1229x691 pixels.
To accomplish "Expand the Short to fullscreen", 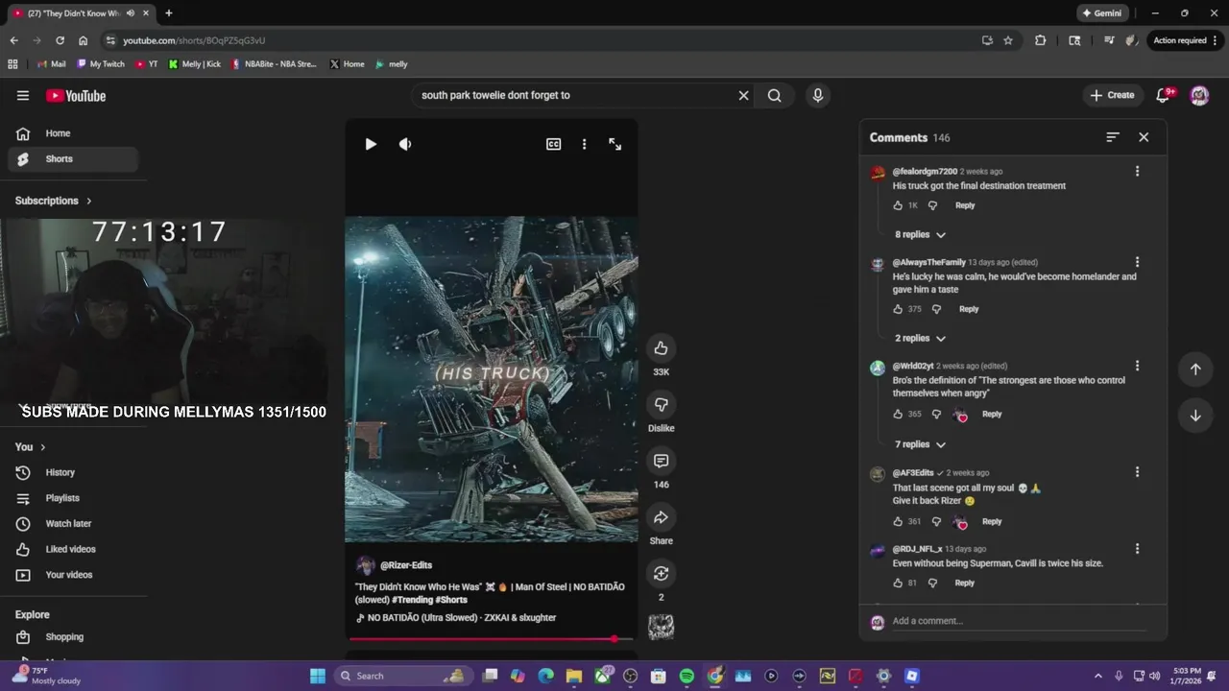I will 615,144.
